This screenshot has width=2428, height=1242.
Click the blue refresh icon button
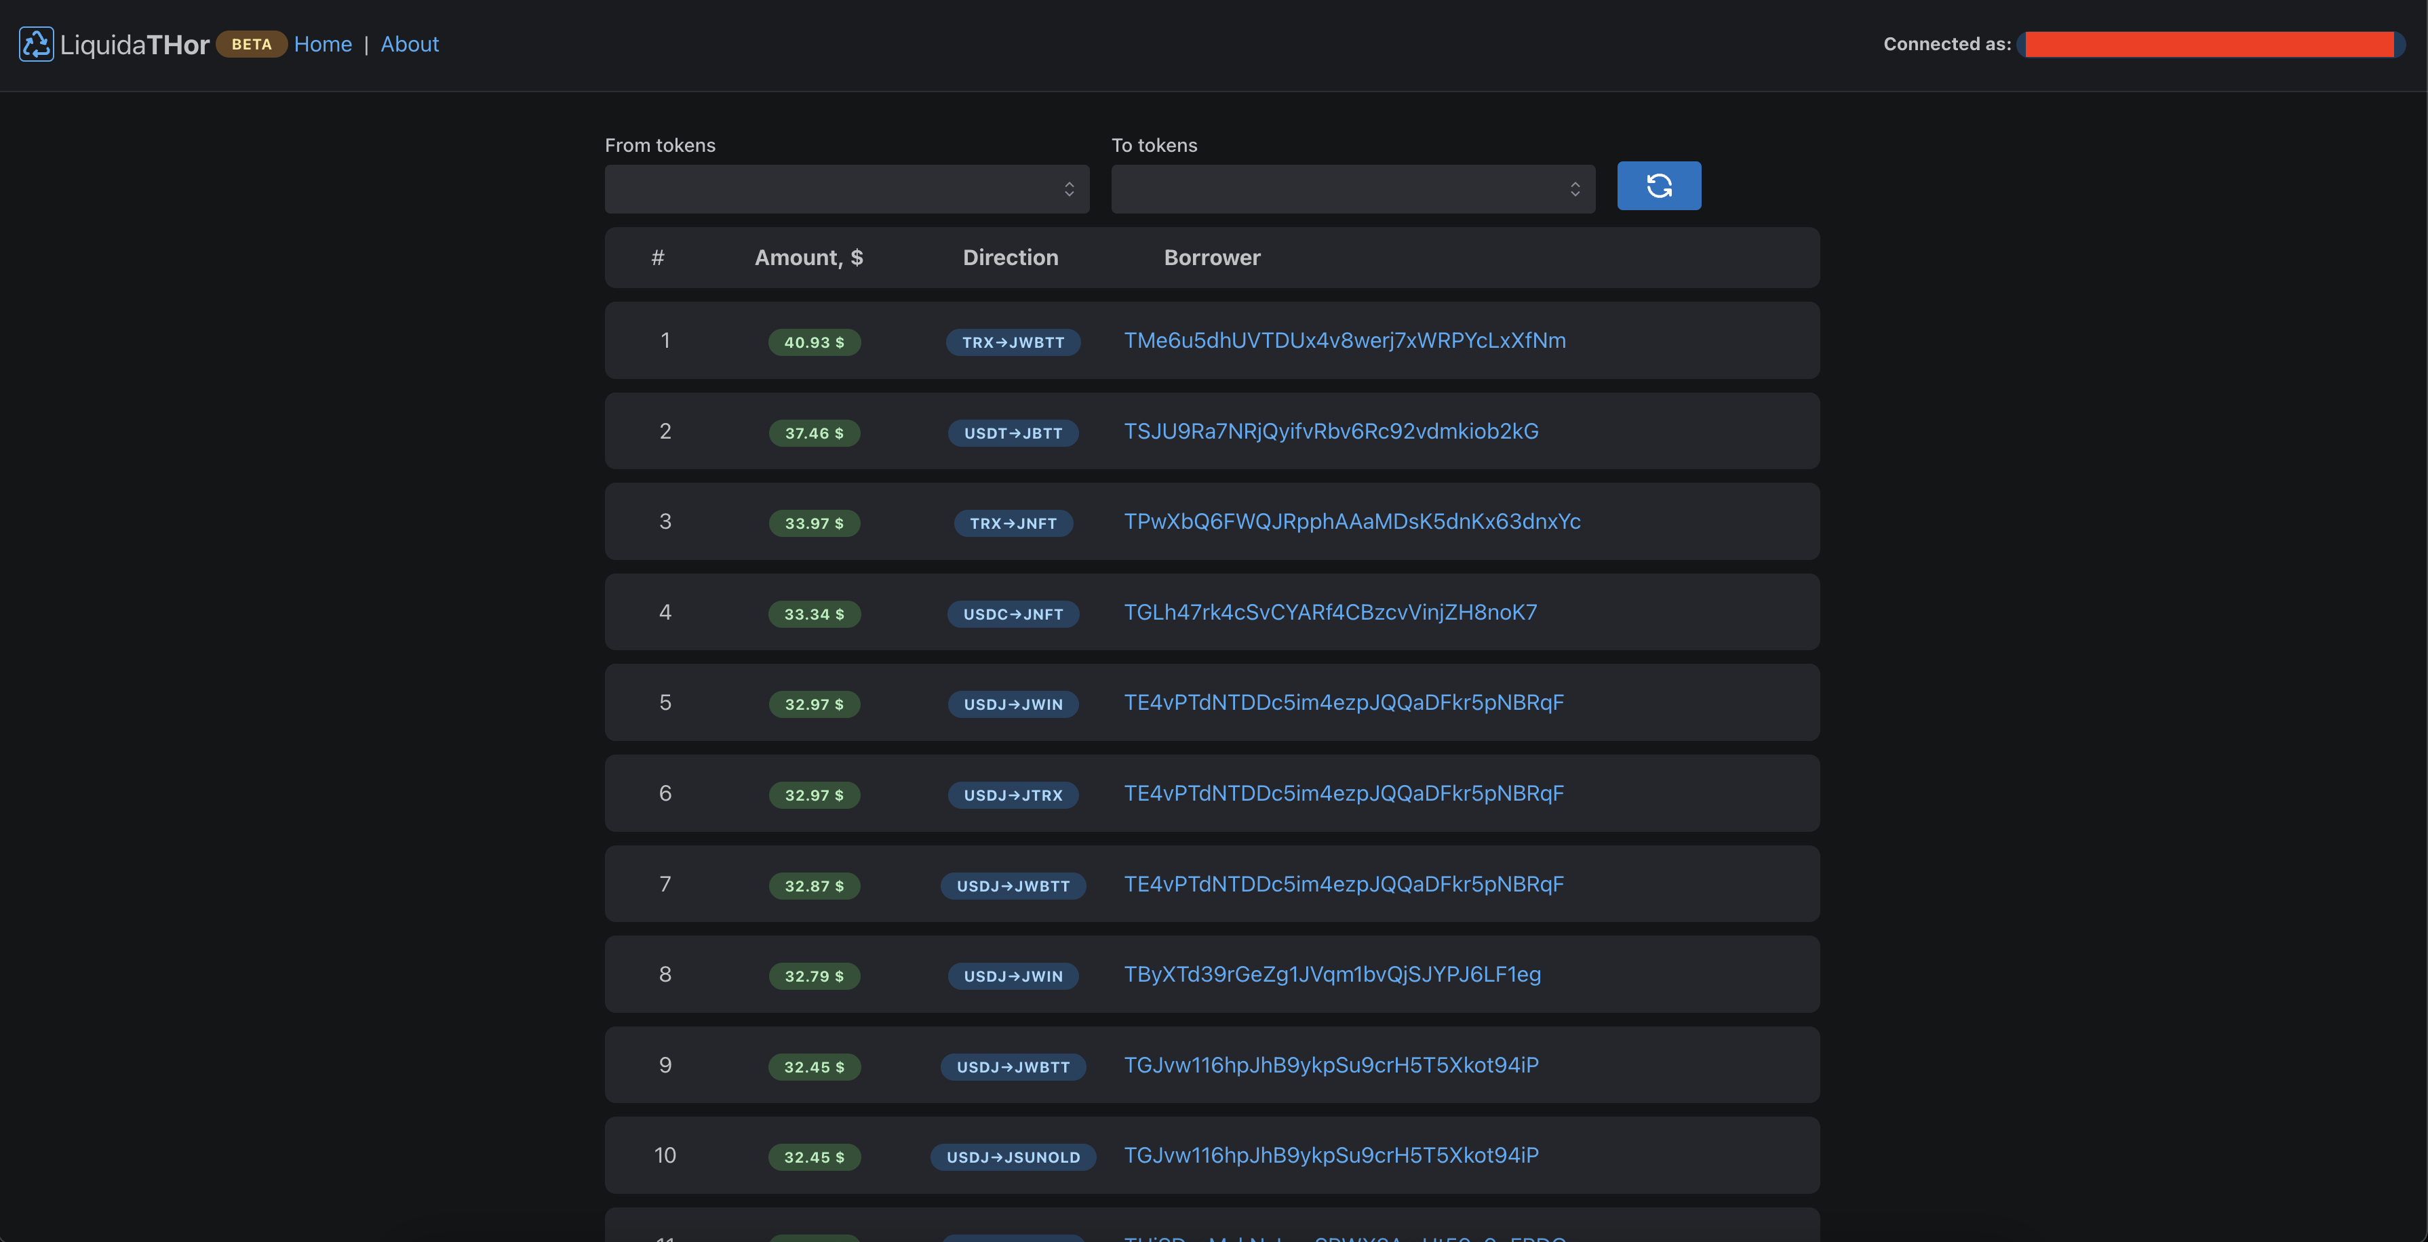tap(1658, 186)
